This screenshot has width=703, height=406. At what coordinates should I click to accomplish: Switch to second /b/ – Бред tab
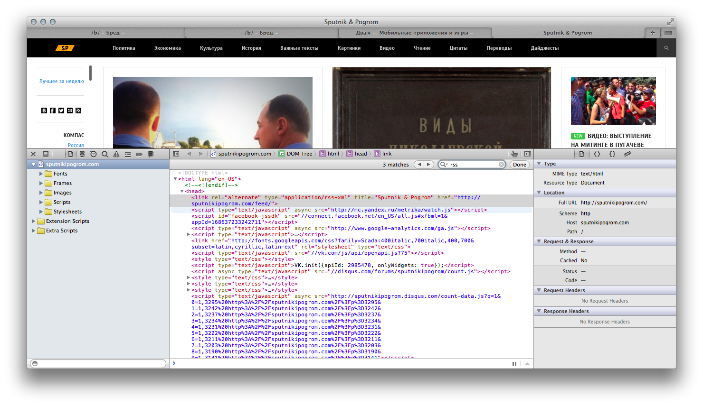[261, 33]
